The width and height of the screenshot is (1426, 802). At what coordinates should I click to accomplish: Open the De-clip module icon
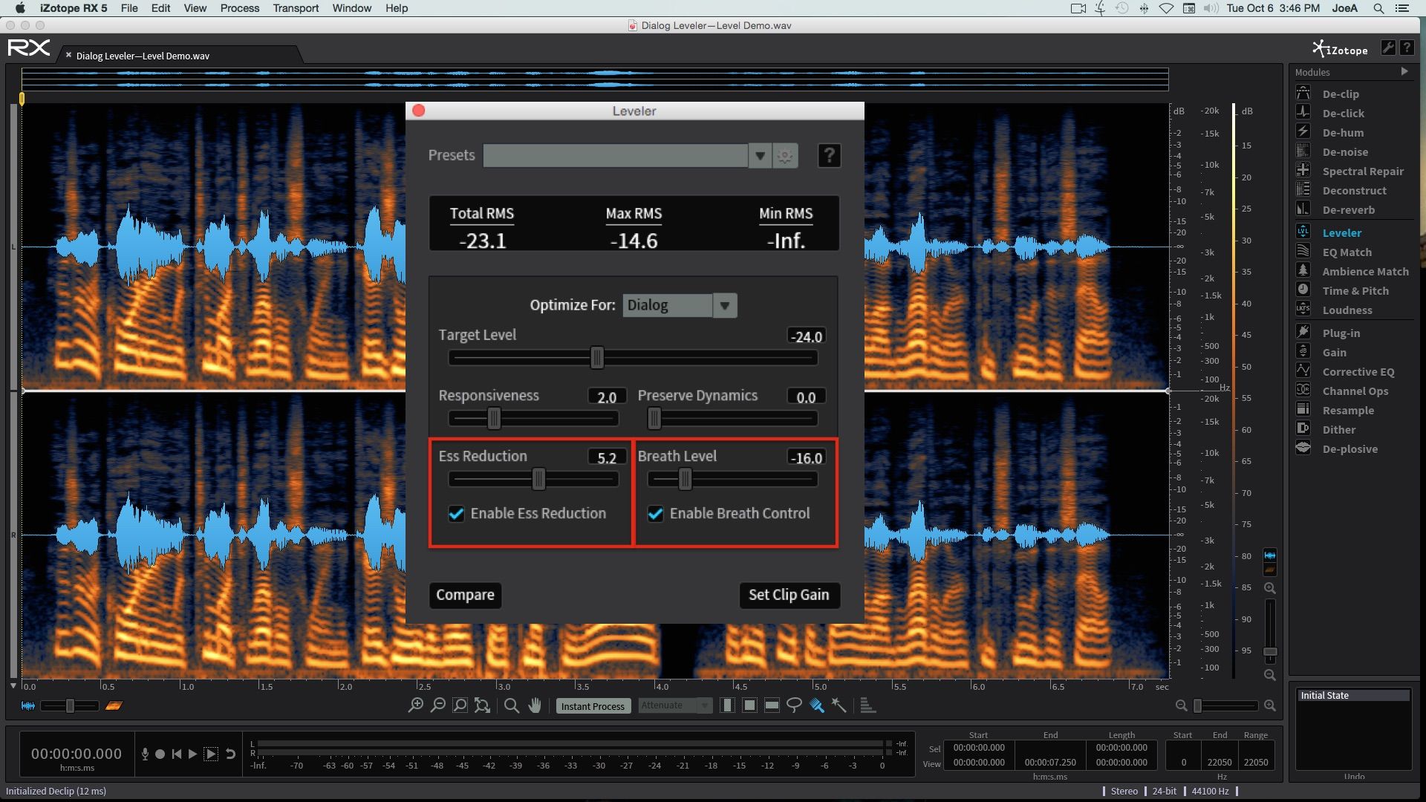(x=1303, y=93)
